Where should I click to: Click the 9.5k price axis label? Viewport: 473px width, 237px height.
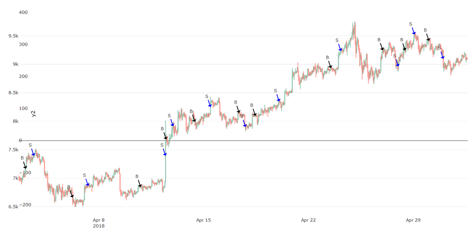click(13, 36)
